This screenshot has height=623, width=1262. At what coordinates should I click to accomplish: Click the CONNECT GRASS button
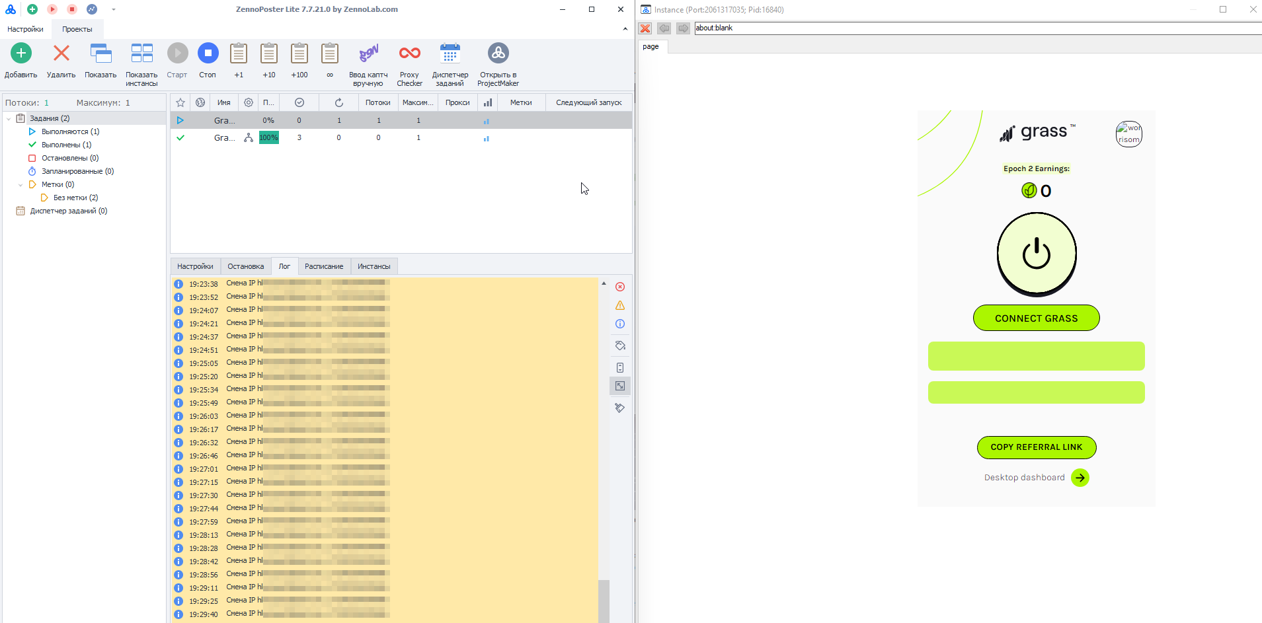tap(1037, 318)
